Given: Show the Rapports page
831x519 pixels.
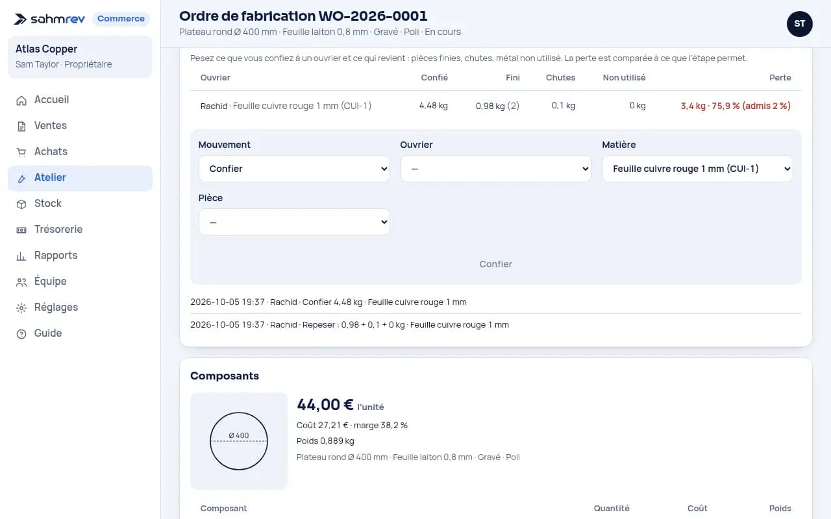Looking at the screenshot, I should coord(80,256).
